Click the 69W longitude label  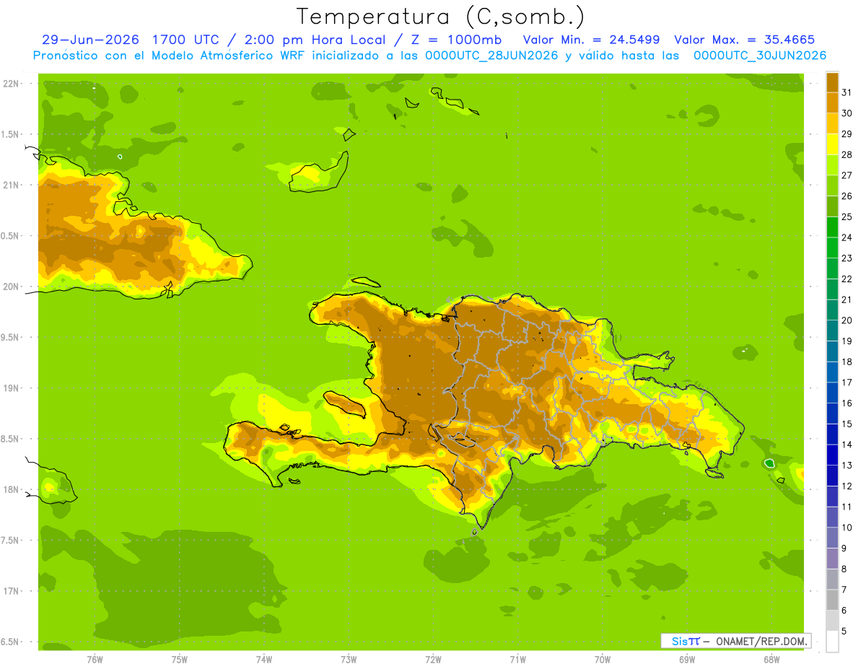687,659
